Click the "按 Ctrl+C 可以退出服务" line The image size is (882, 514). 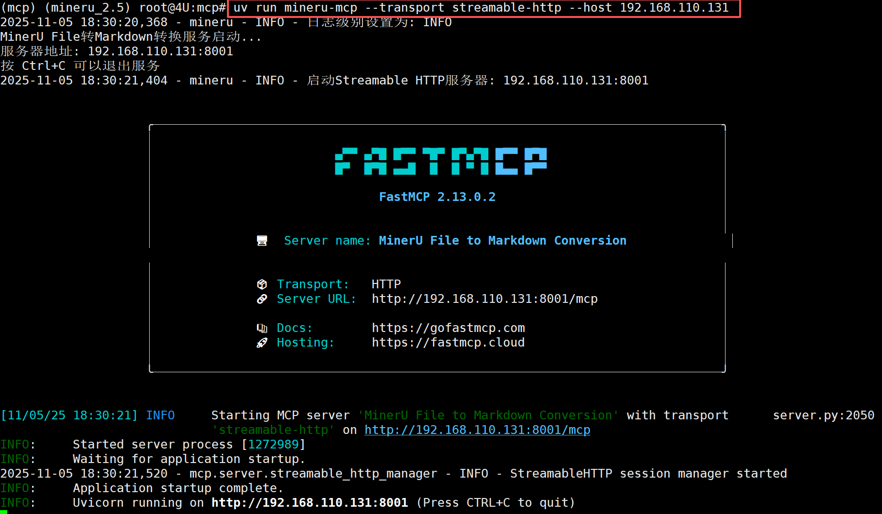(80, 66)
